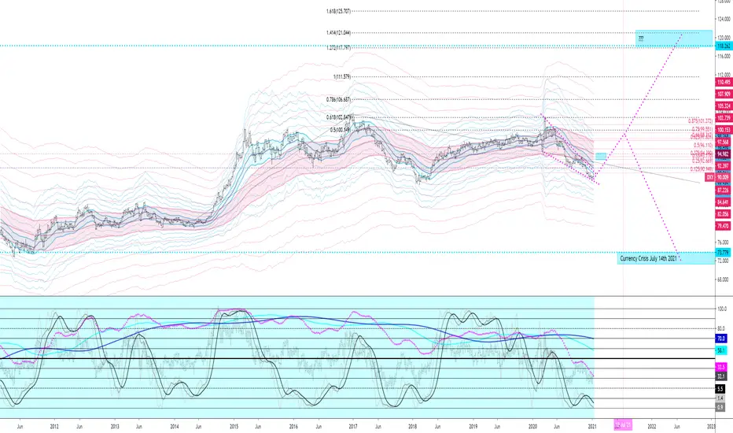Image resolution: width=733 pixels, height=433 pixels.
Task: Click the gray 0.9 indicator value label
Action: coord(720,407)
